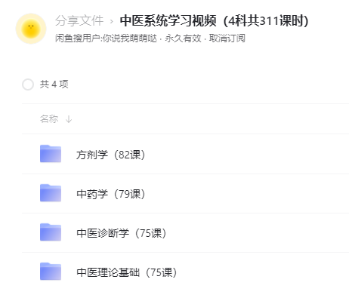Click the yellow user avatar icon
This screenshot has width=349, height=301.
coord(31,29)
